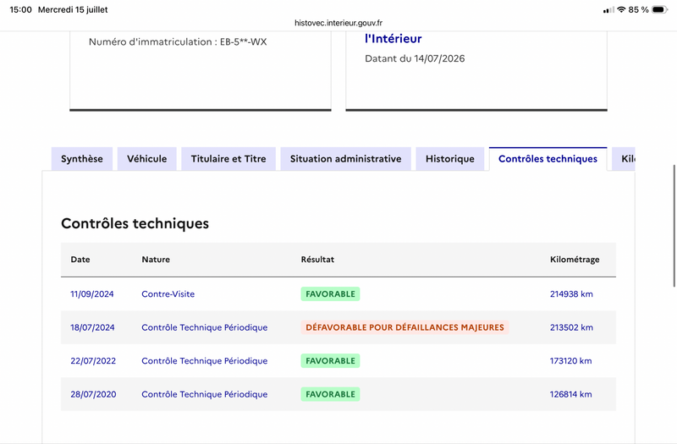Tap the 85 % battery percentage
This screenshot has width=677, height=444.
(639, 9)
